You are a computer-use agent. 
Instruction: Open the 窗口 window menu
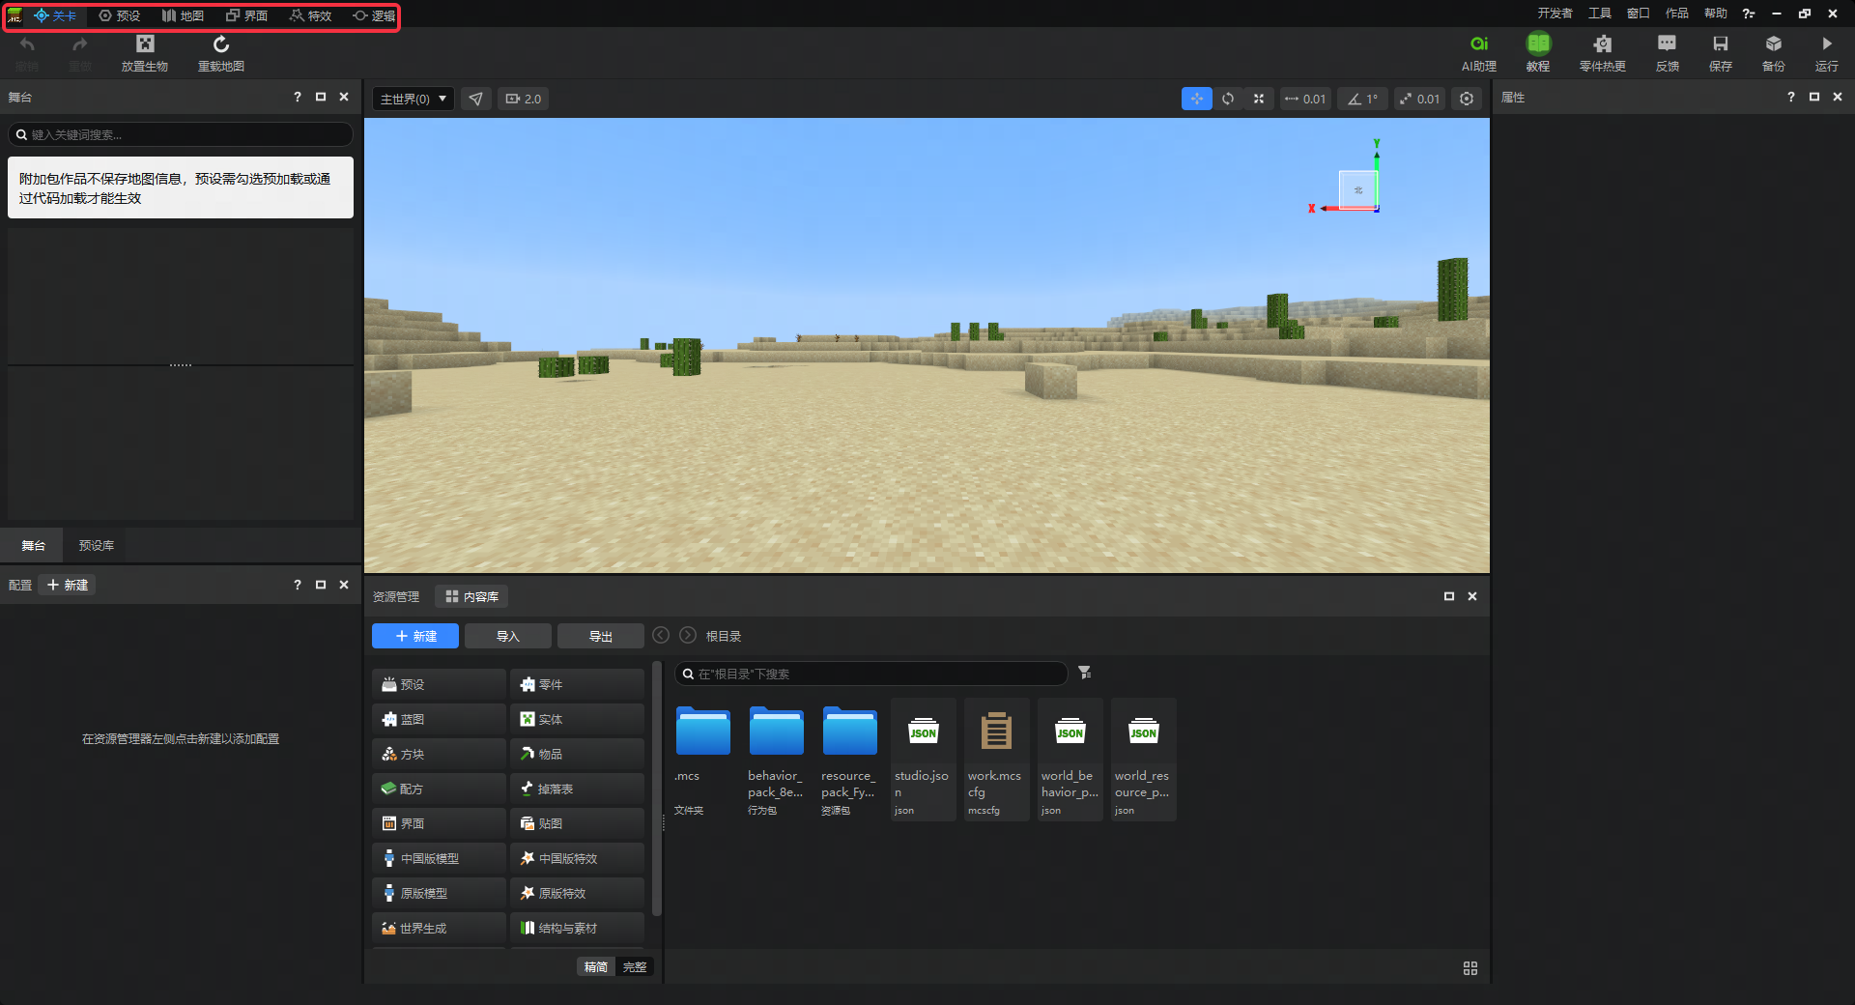click(1639, 14)
